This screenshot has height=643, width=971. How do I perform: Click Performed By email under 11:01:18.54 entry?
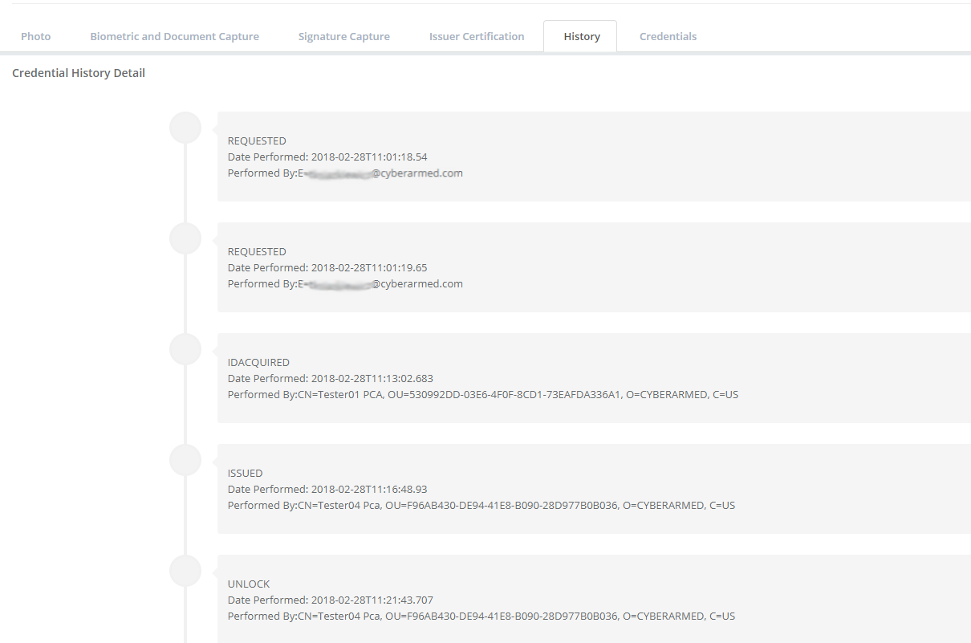point(345,173)
